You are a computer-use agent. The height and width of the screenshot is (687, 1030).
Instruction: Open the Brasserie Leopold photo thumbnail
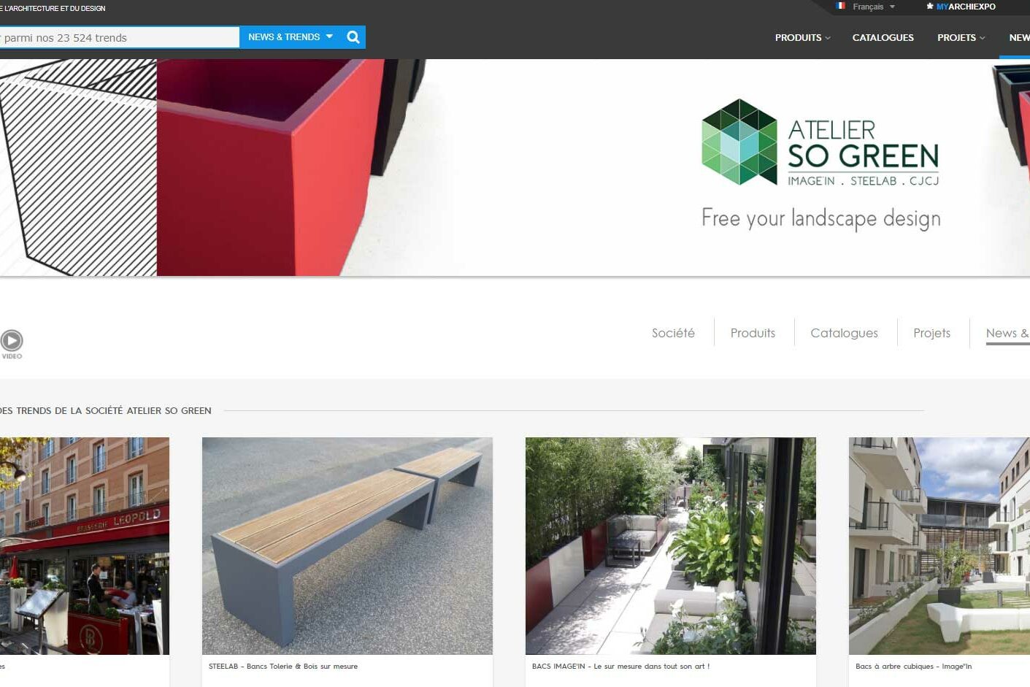[x=85, y=545]
